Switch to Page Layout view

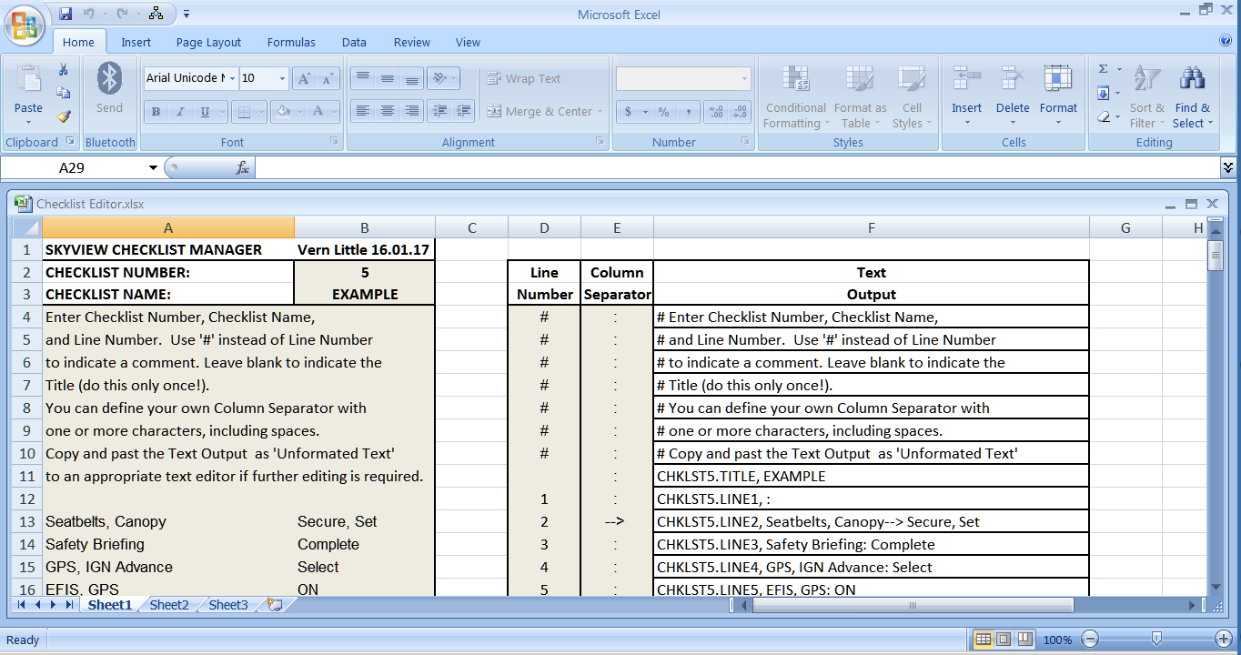tap(1004, 639)
